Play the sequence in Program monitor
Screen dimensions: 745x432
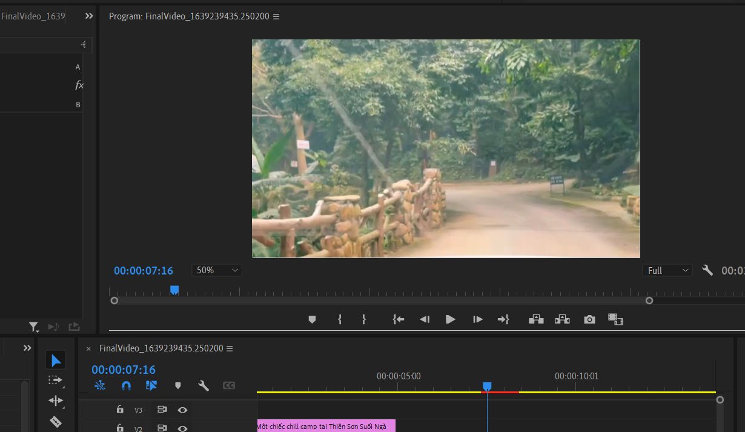(x=451, y=319)
